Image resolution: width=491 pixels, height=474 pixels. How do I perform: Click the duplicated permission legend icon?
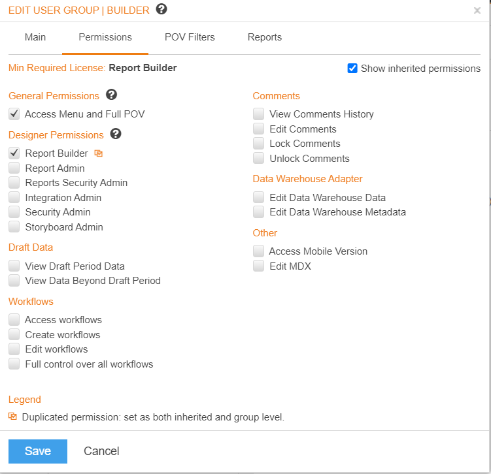pyautogui.click(x=12, y=416)
